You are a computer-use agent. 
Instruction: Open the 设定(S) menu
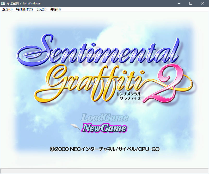(41, 9)
